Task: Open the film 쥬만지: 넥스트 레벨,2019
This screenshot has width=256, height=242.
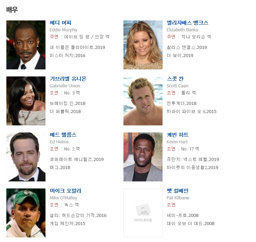Action: [x=193, y=159]
